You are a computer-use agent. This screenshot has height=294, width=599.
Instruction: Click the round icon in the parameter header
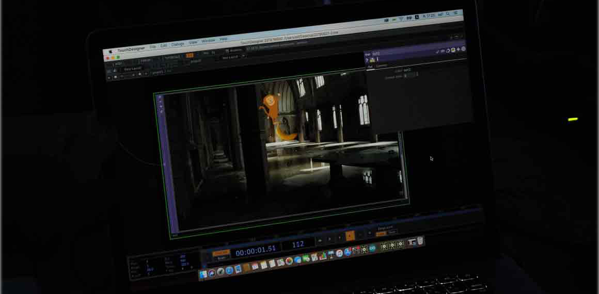tap(463, 49)
